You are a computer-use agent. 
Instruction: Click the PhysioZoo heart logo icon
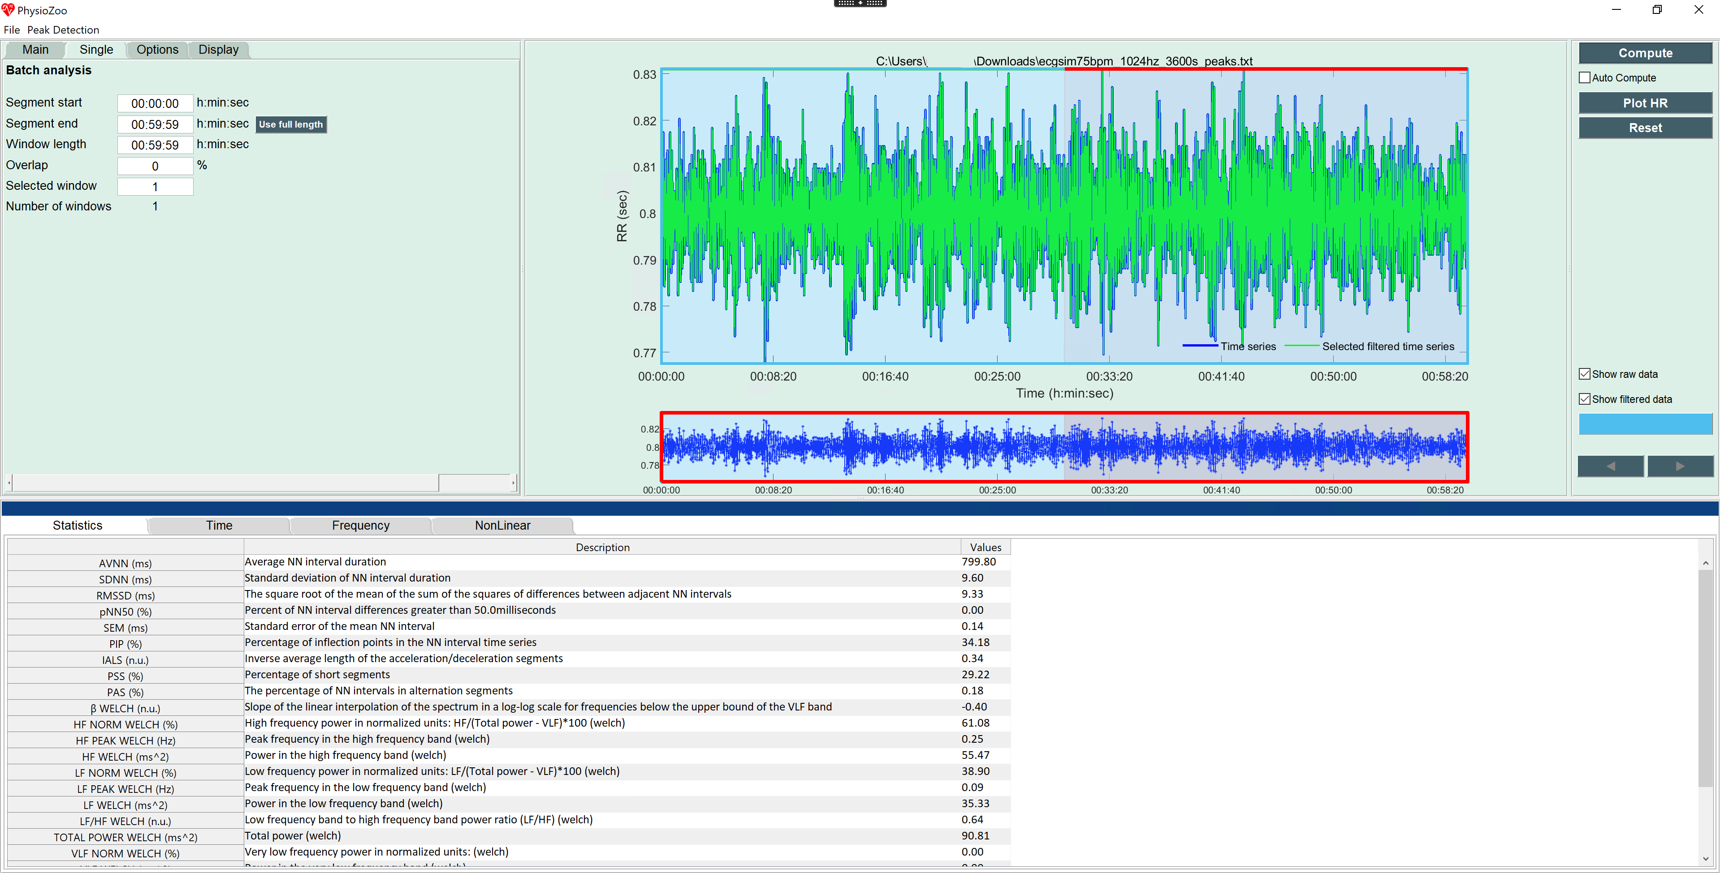point(8,10)
